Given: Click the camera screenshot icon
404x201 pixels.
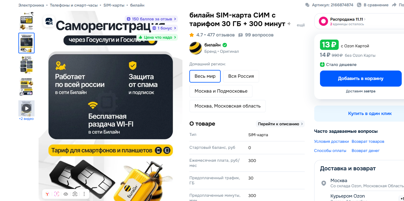Looking at the screenshot, I should click(x=75, y=194).
